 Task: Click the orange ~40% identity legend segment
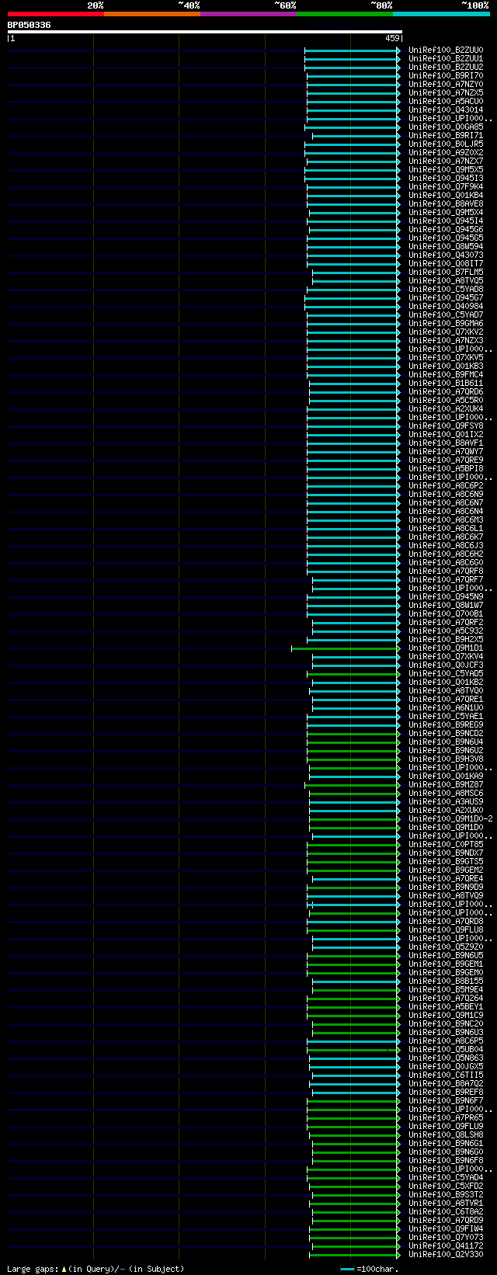click(151, 14)
